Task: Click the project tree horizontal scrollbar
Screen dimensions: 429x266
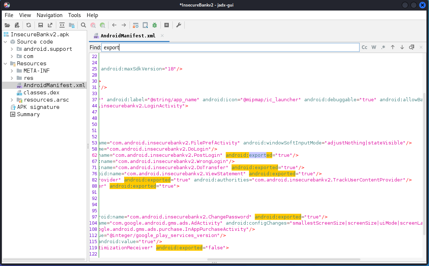Action: click(44, 259)
